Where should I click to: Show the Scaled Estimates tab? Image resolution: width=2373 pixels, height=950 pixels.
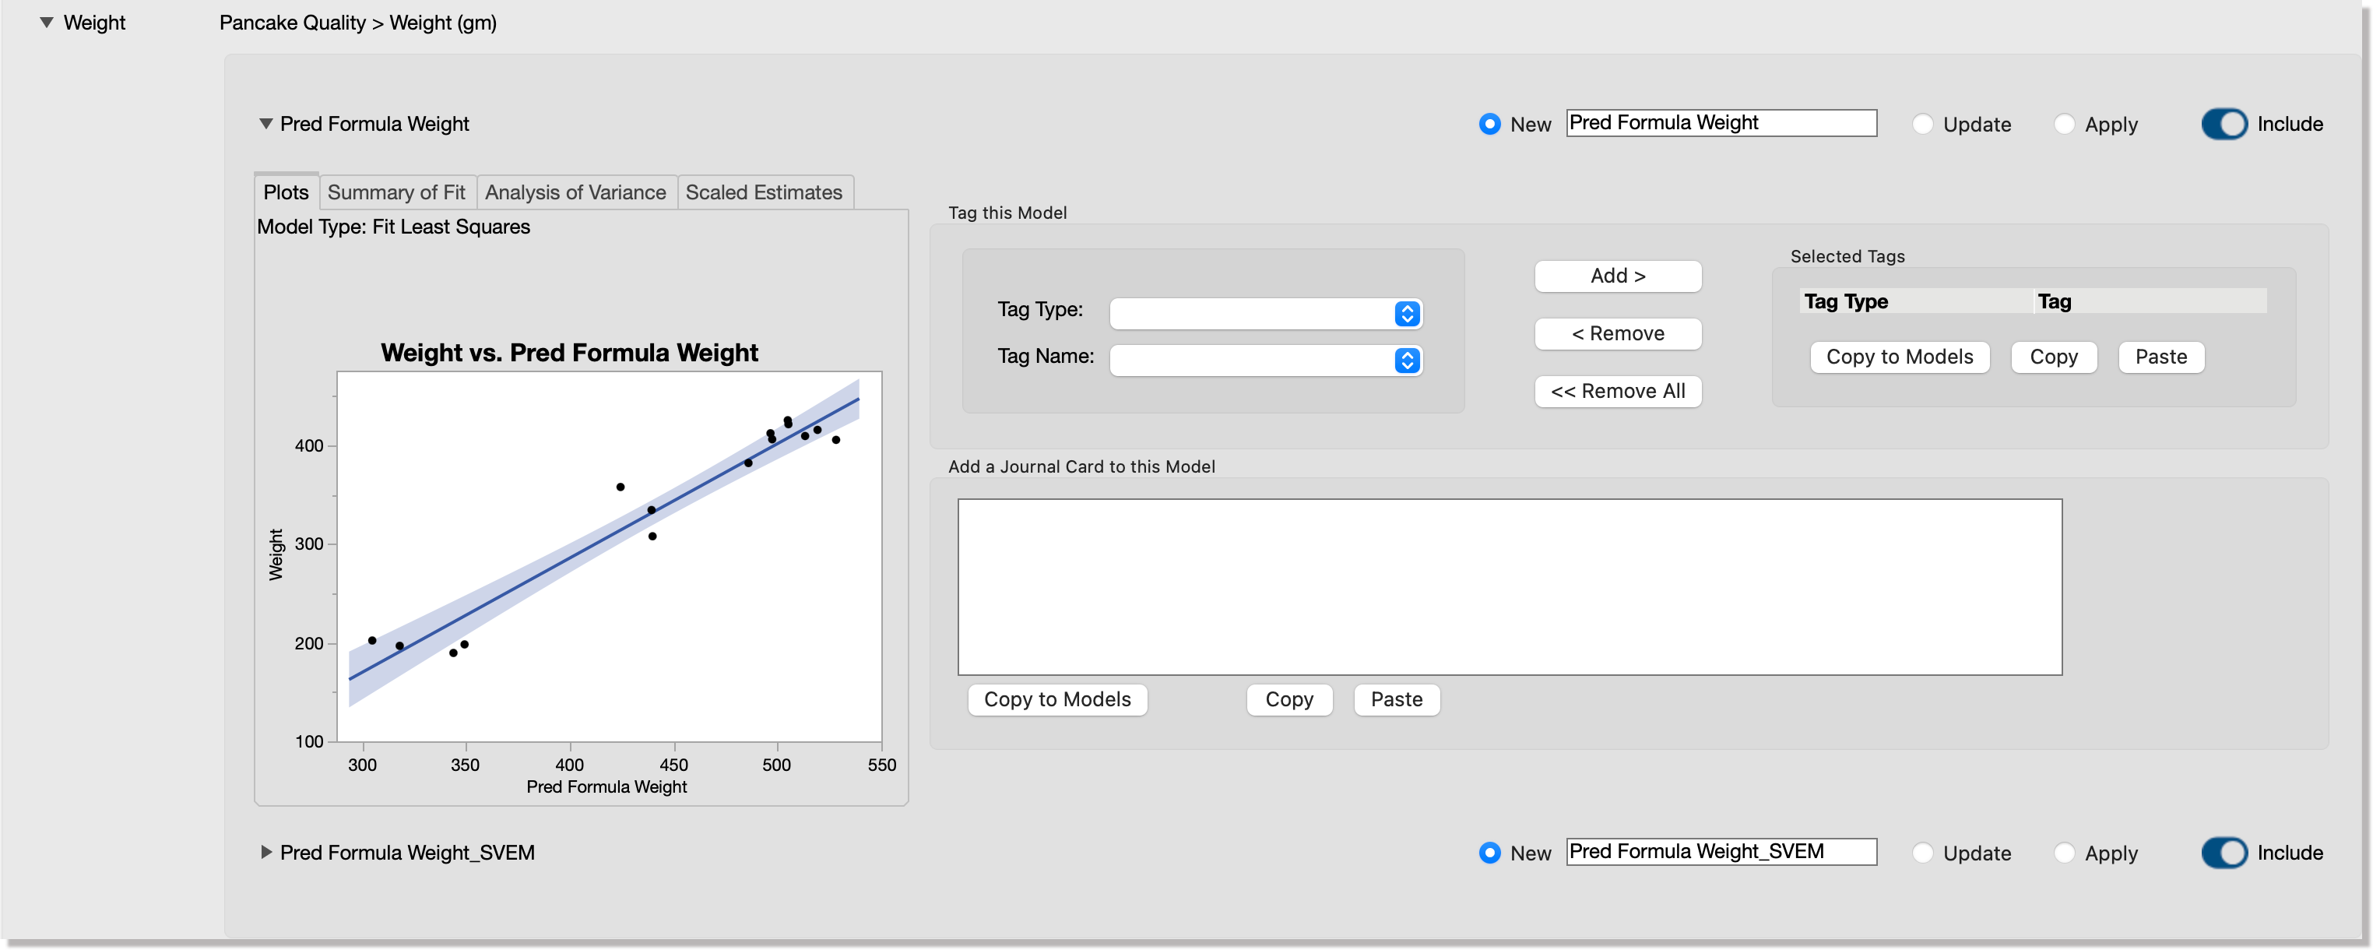coord(764,192)
